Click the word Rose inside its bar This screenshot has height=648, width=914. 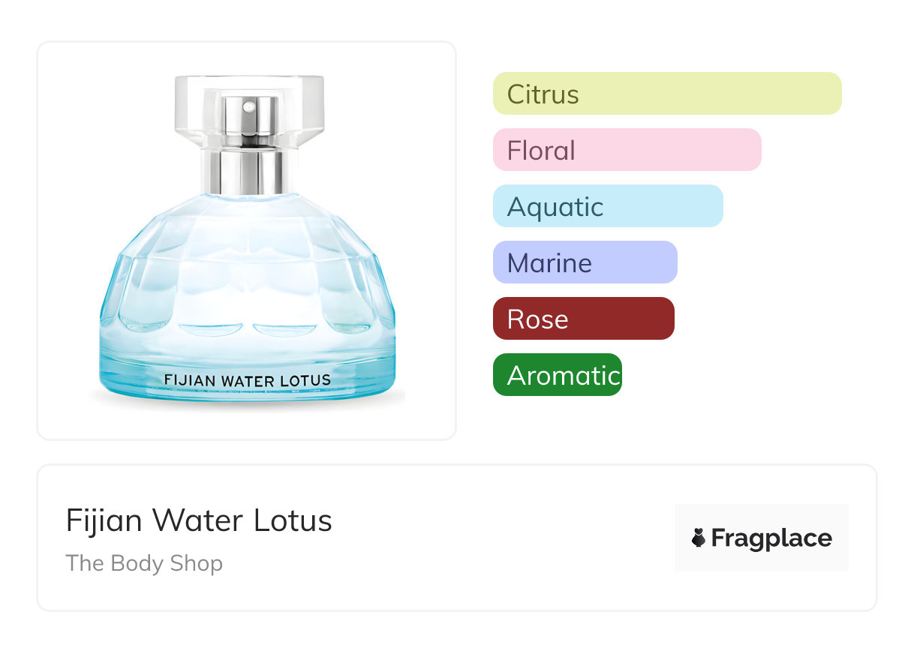pos(537,319)
